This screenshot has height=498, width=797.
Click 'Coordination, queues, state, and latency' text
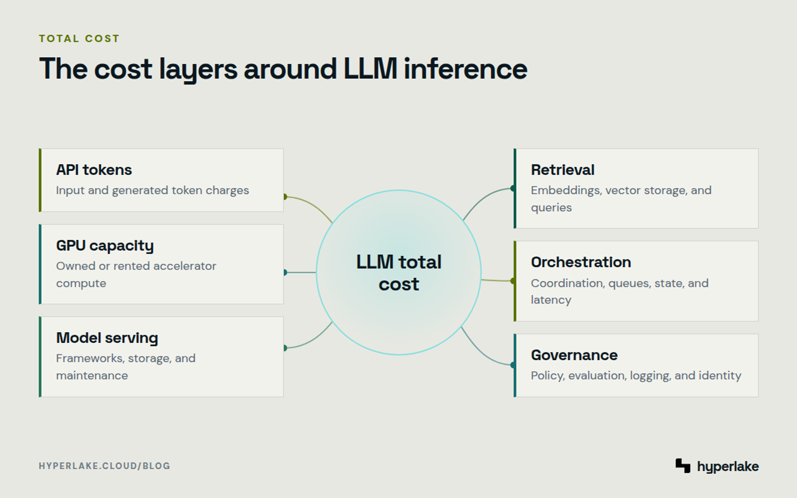tap(620, 291)
